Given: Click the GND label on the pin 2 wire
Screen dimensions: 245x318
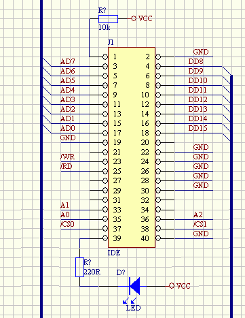Looking at the screenshot, I should pyautogui.click(x=201, y=52).
